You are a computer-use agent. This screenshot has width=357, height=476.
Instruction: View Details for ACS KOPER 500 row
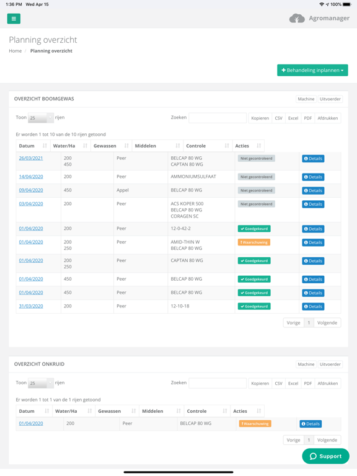313,205
